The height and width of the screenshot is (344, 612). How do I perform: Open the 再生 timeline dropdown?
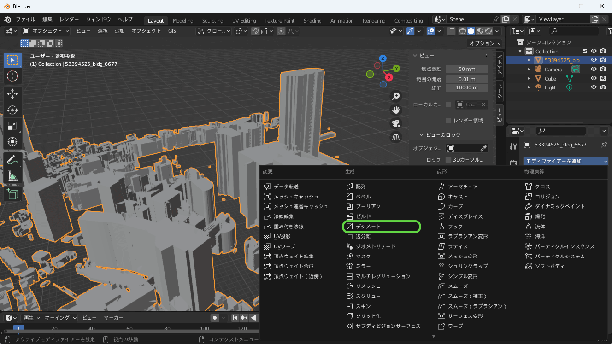[31, 318]
